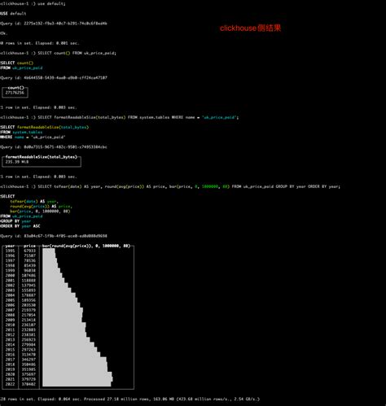Click the long toYear SELECT prompt command
386x406 pixels.
(x=170, y=186)
